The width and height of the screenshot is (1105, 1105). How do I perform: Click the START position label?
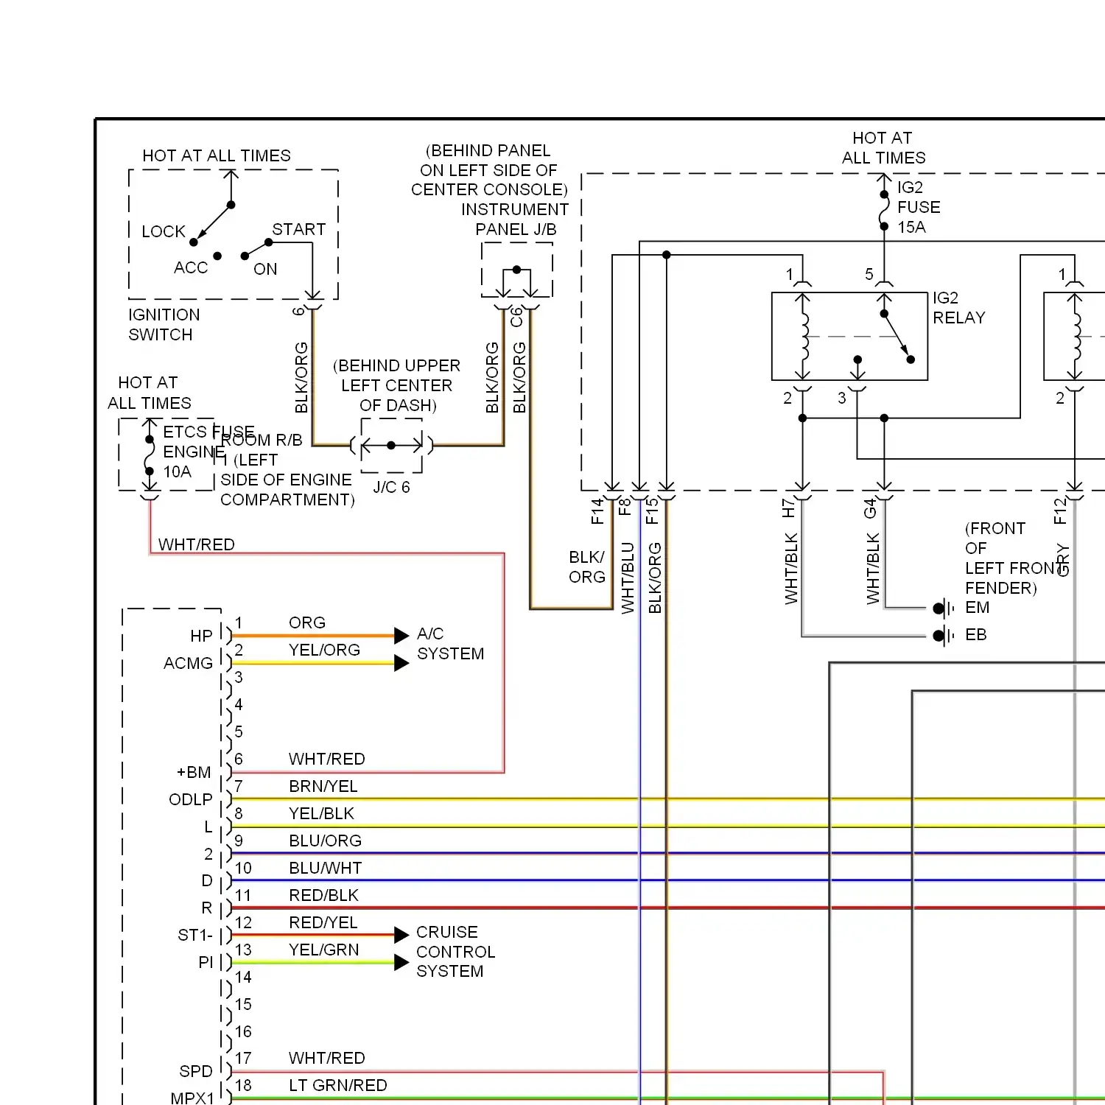(x=298, y=229)
